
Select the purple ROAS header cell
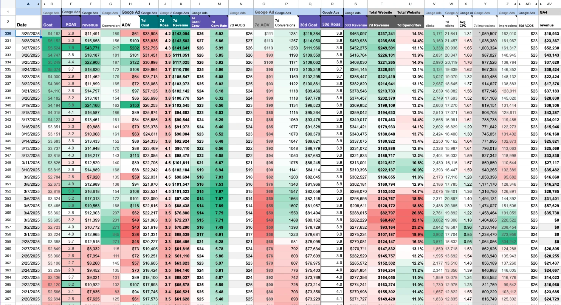[x=71, y=22]
